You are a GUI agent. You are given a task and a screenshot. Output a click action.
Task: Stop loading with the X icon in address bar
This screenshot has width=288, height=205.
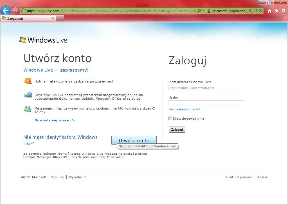point(260,11)
